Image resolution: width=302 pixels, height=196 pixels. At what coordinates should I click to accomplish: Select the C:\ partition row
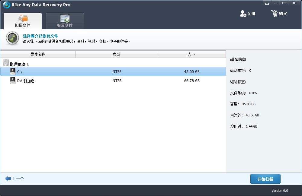91,71
